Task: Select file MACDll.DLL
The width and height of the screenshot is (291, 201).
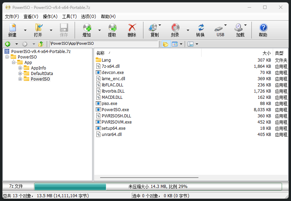Action: coord(112,97)
